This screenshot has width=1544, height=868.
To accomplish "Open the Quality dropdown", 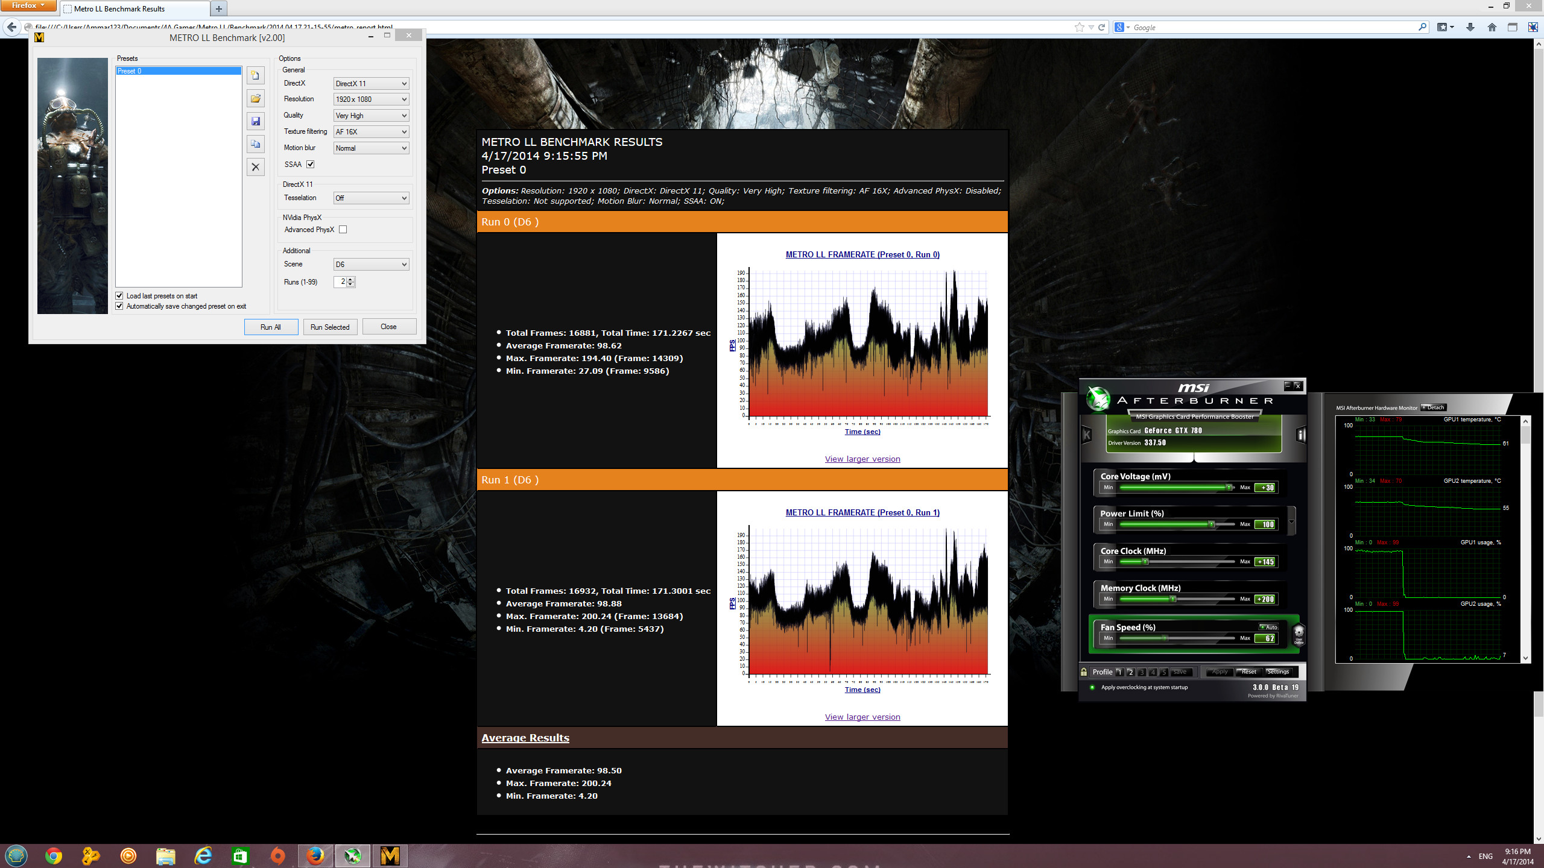I will click(372, 116).
